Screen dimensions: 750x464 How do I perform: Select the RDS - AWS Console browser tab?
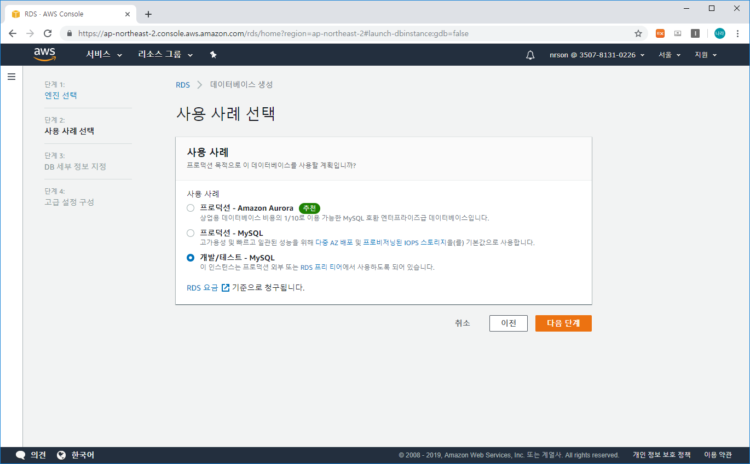pos(71,14)
